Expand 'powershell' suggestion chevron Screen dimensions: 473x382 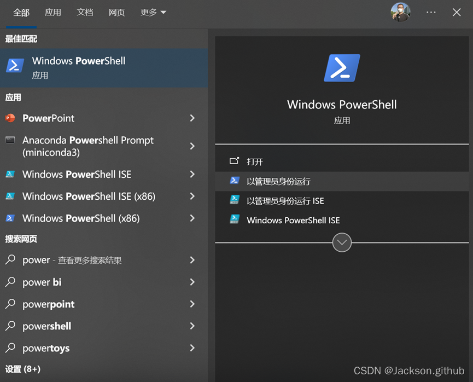[x=192, y=326]
